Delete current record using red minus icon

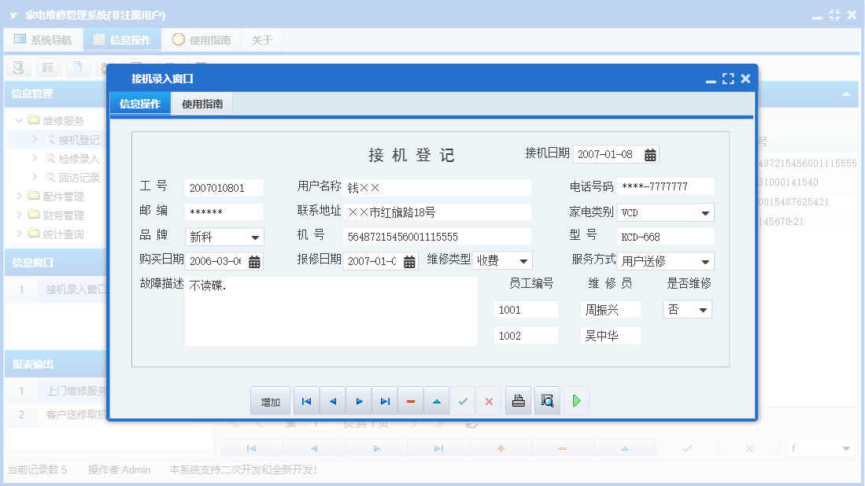coord(410,400)
